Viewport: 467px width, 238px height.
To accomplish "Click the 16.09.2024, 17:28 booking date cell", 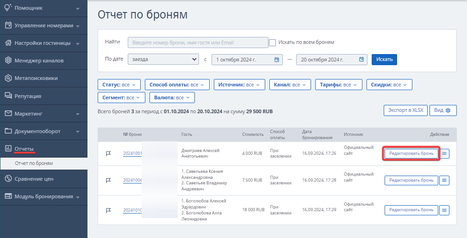I will [x=319, y=180].
